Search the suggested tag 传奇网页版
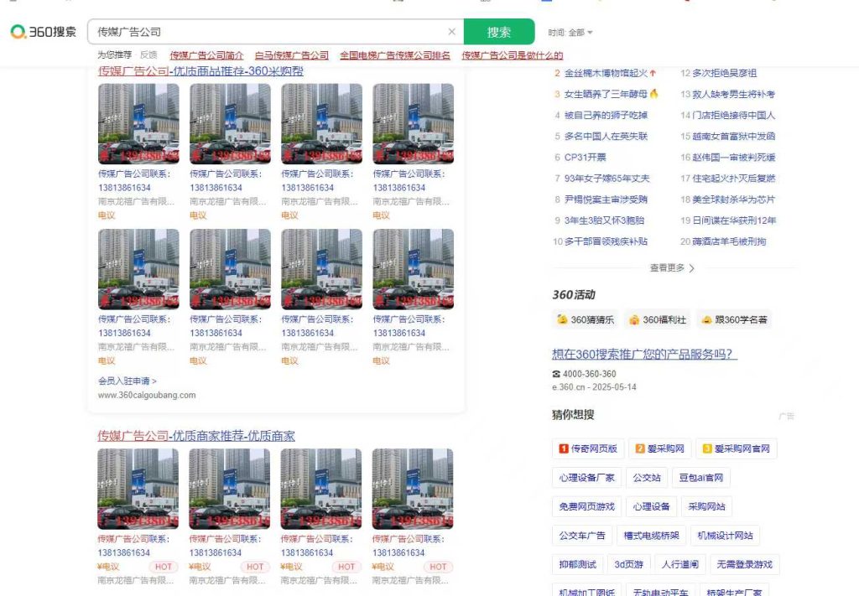 pos(588,448)
